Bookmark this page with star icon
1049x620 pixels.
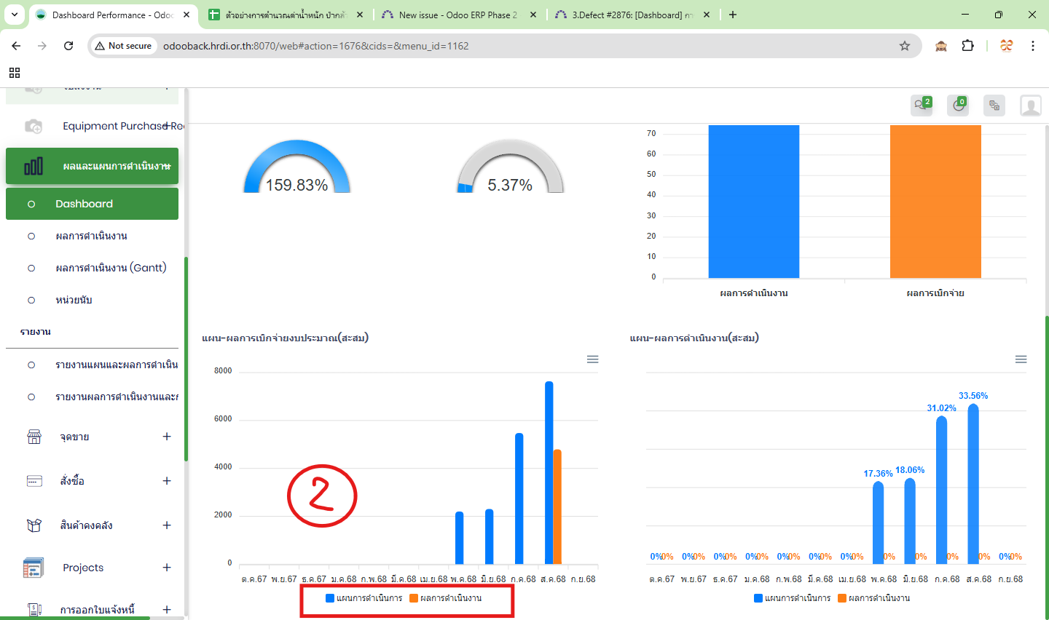coord(905,46)
